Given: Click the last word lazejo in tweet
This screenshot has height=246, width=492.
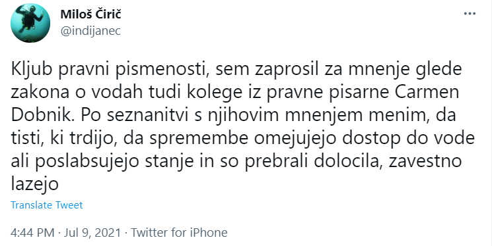Looking at the screenshot, I should (x=34, y=184).
